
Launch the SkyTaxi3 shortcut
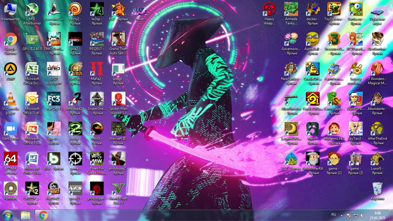[x=356, y=129]
